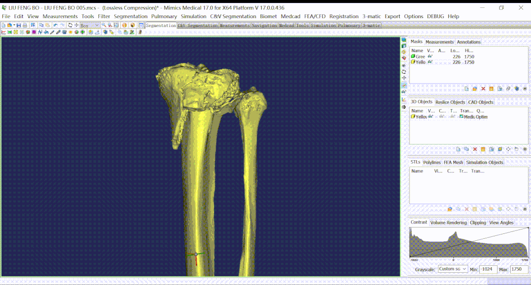Switch to the Volume Rendering tab
Image resolution: width=531 pixels, height=285 pixels.
click(x=448, y=223)
